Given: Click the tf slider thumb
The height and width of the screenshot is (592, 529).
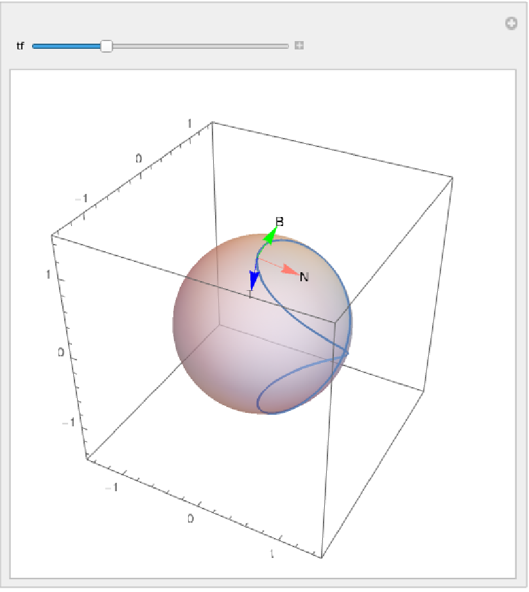Looking at the screenshot, I should [107, 46].
